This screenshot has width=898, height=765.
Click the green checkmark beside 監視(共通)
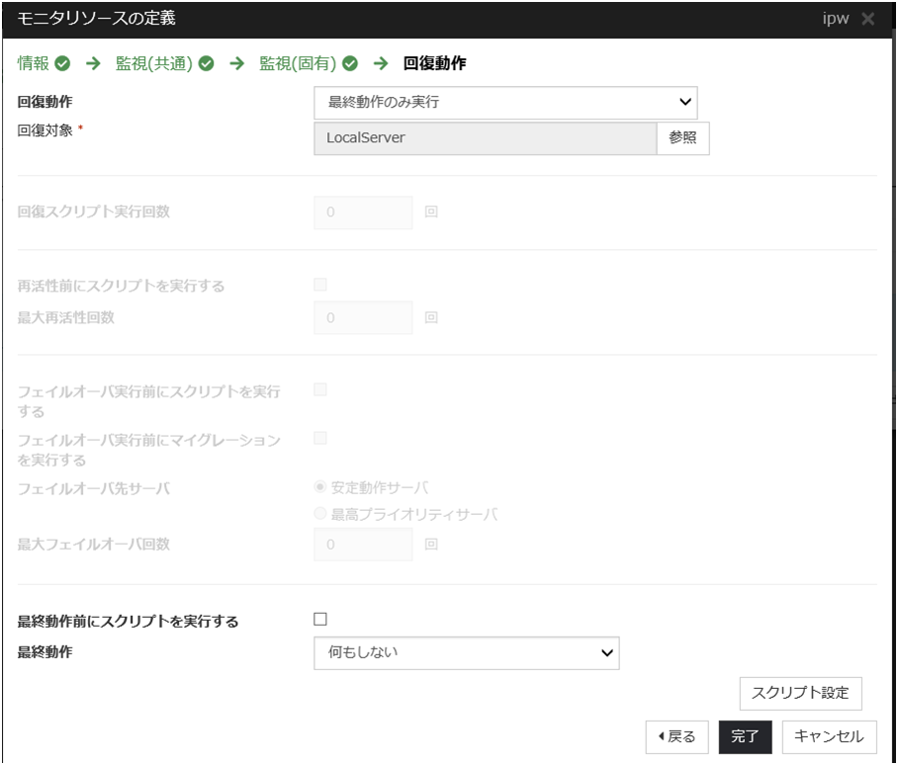click(207, 64)
